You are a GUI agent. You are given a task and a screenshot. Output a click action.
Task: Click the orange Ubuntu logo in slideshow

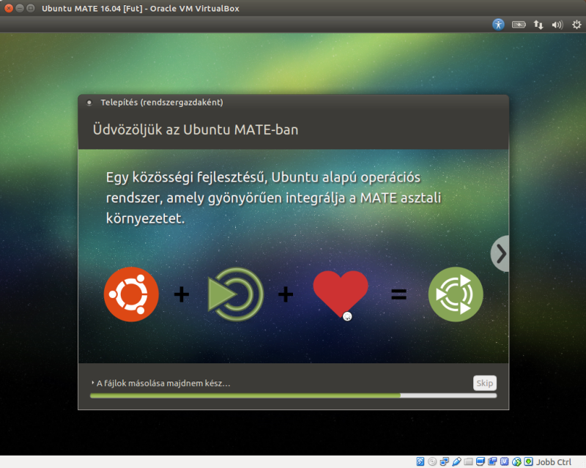131,294
